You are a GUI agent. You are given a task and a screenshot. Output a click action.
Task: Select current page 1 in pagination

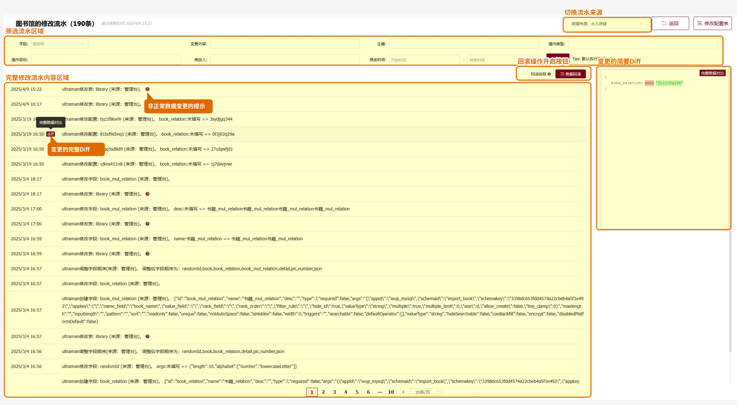312,392
